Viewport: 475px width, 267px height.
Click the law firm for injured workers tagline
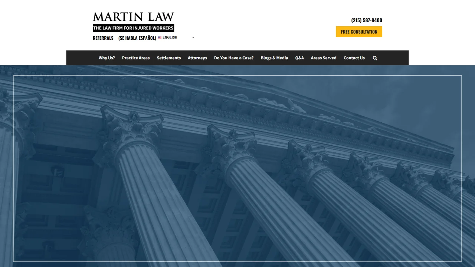[133, 28]
